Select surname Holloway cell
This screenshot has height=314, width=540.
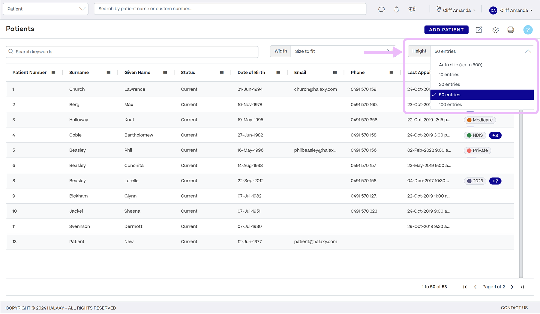coord(79,120)
